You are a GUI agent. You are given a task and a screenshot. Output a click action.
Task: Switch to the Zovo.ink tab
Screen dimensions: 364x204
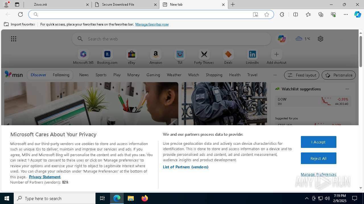(58, 5)
